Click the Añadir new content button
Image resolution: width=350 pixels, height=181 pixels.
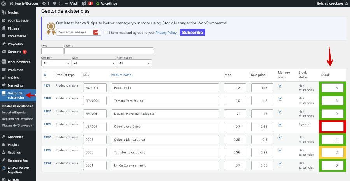pos(72,3)
